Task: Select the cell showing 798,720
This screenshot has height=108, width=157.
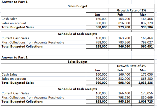Action: 120,97
